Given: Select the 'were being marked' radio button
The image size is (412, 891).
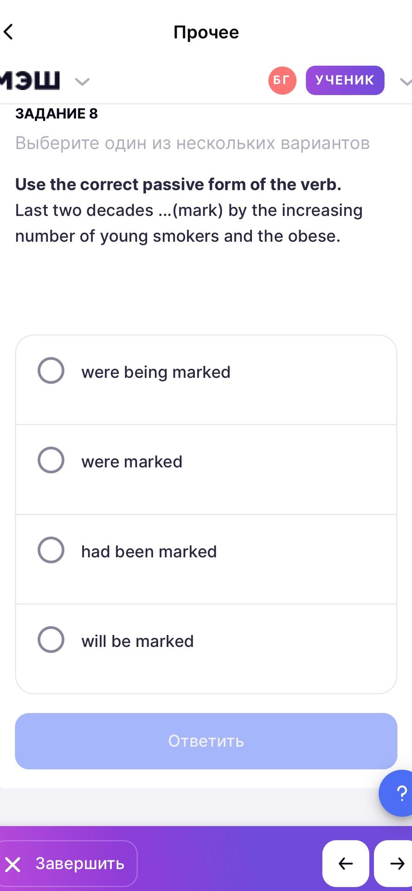Looking at the screenshot, I should click(51, 370).
